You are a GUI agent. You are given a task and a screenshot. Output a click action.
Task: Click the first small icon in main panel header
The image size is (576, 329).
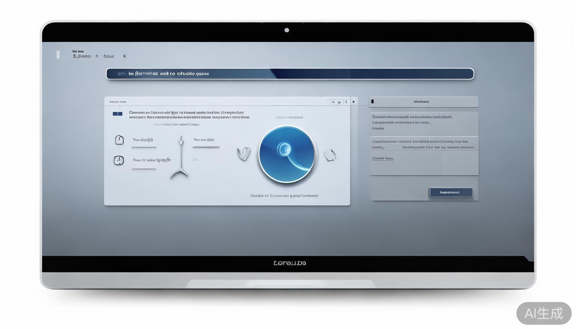(333, 102)
